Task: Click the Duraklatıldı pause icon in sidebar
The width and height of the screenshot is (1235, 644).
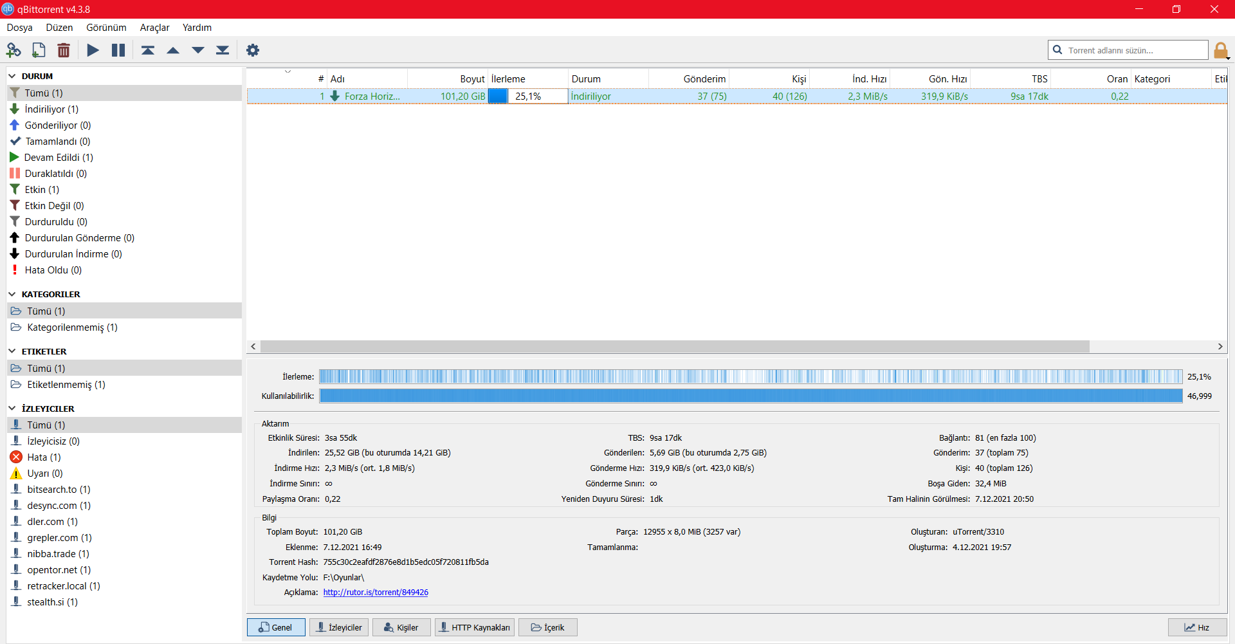Action: [x=15, y=173]
